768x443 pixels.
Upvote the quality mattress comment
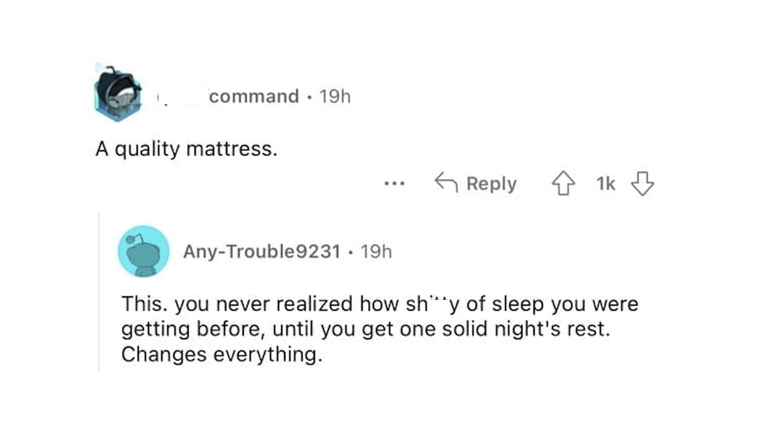point(563,183)
